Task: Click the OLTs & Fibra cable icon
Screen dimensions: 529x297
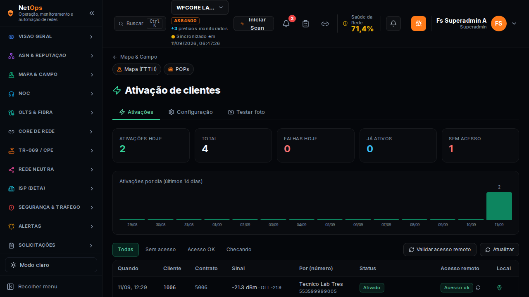Action: [x=12, y=113]
